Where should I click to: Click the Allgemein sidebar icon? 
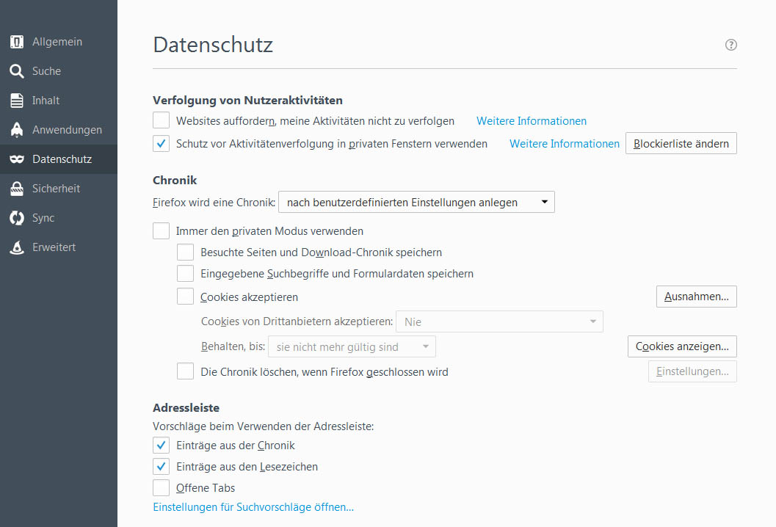coord(17,42)
